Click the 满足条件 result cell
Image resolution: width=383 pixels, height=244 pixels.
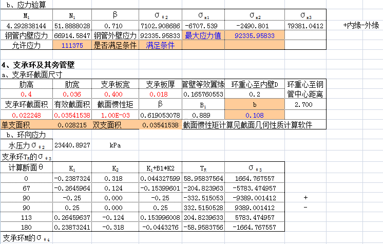click(x=160, y=45)
